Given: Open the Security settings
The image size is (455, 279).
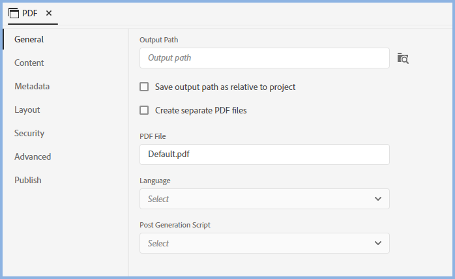Looking at the screenshot, I should click(29, 133).
